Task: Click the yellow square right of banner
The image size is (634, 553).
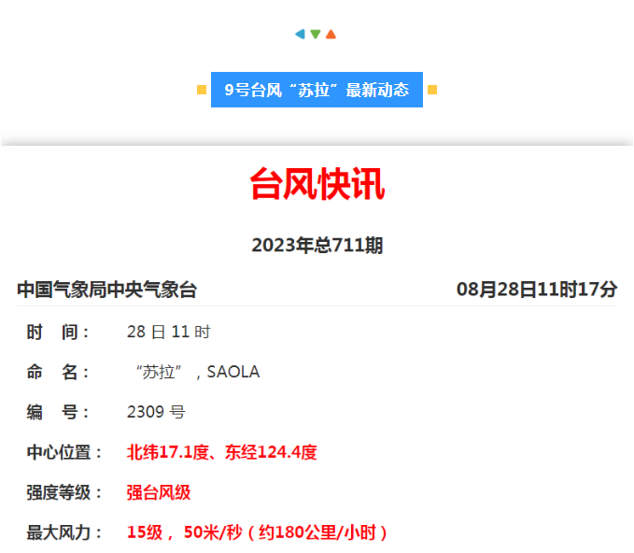Action: pos(432,90)
